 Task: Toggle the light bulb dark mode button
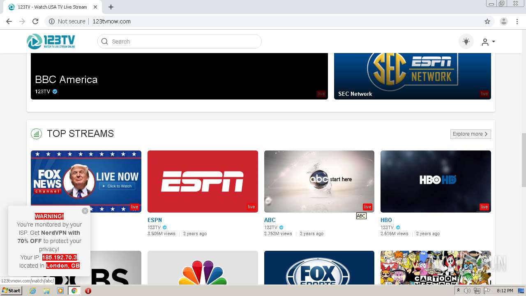[x=466, y=42]
